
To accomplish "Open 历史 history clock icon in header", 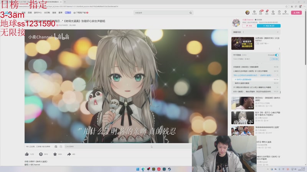I will point(279,13).
